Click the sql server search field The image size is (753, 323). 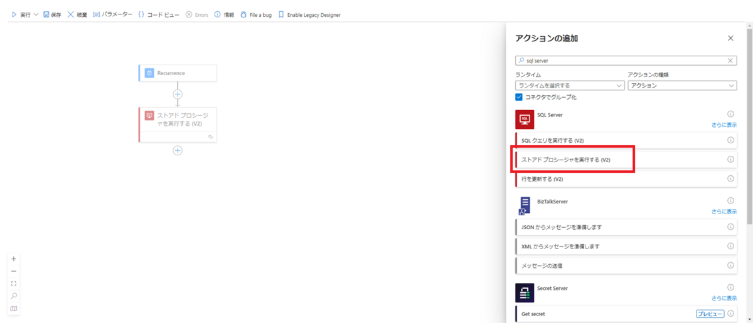pos(625,61)
